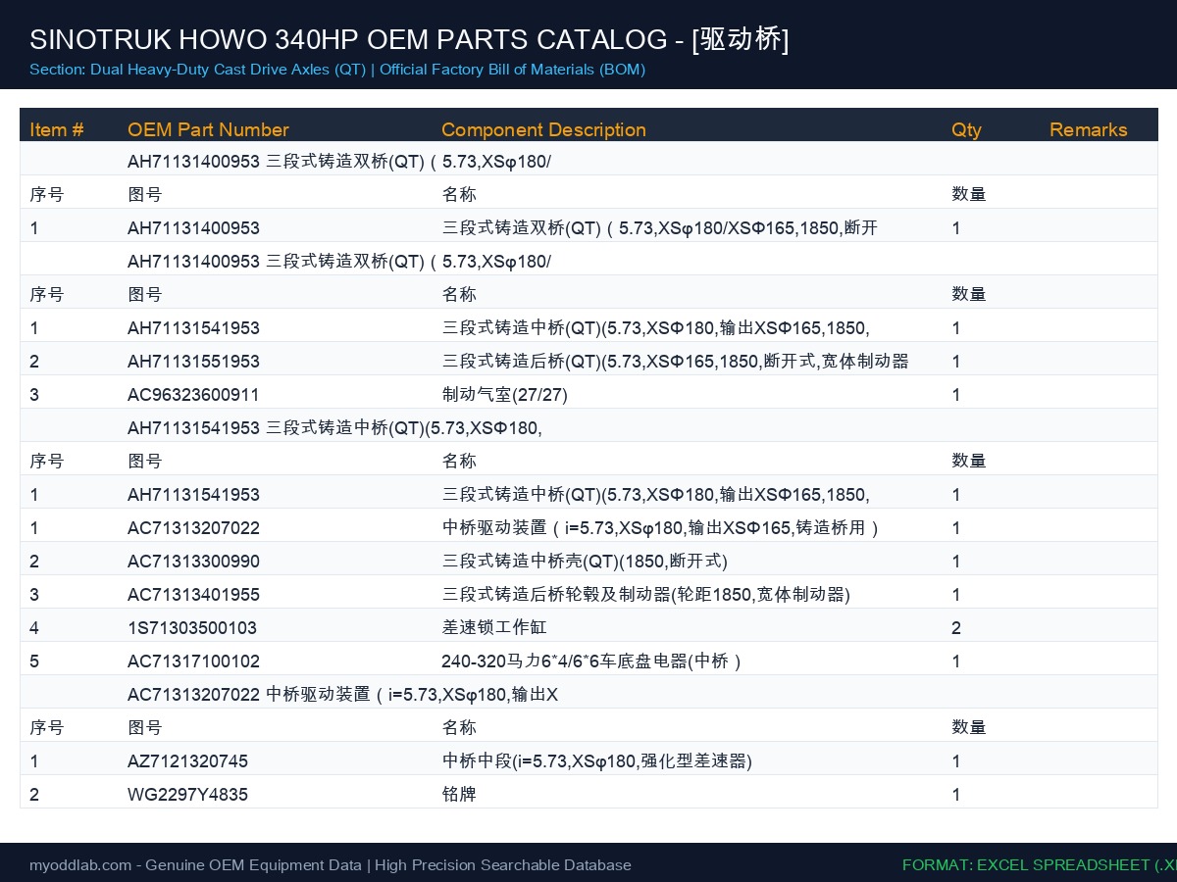This screenshot has width=1177, height=882.
Task: Select the section heading "AH71131541953 三段式铸造中桥(QT)(5.73,XSΦ180,"
Action: click(334, 428)
